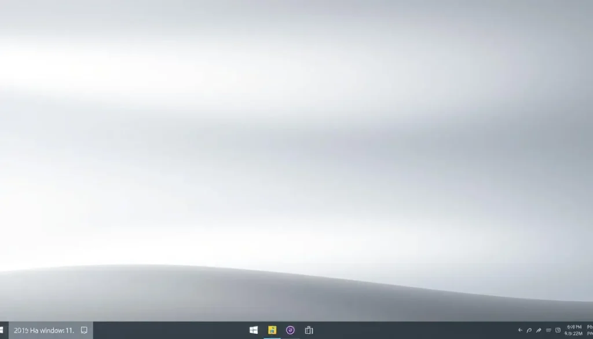593x339 pixels.
Task: Click the clipboard-style taskbar icon
Action: [309, 330]
